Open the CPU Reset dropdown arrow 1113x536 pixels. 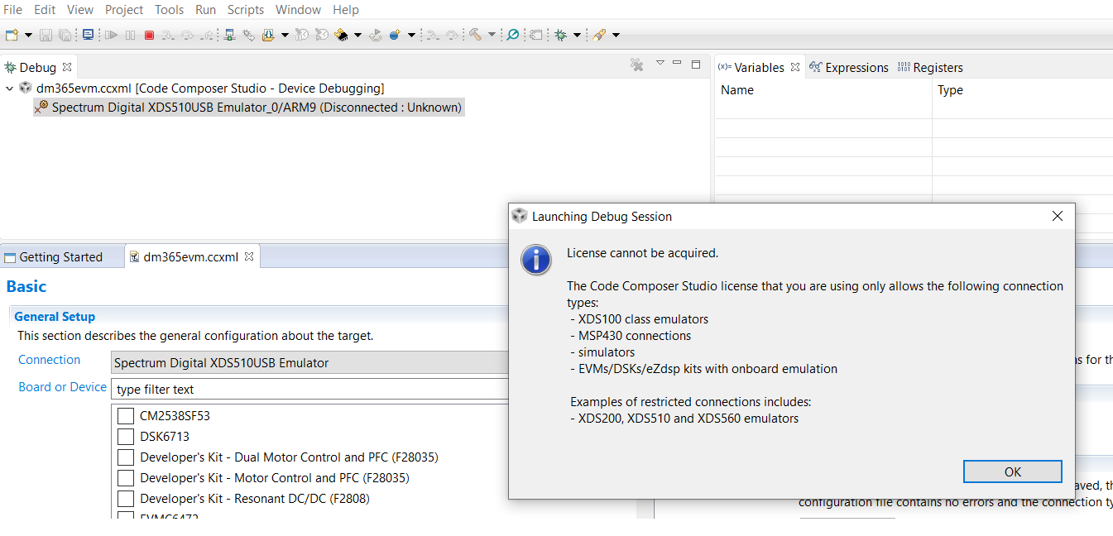(x=357, y=35)
